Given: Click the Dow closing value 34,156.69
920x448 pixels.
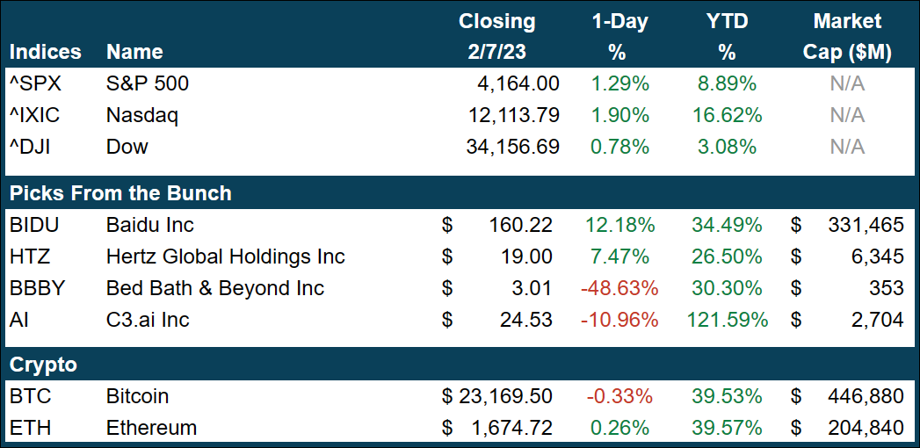Looking at the screenshot, I should [512, 147].
